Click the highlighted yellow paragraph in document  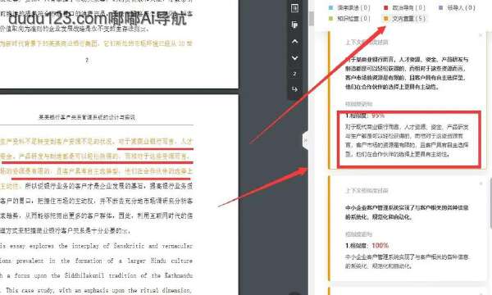(96, 164)
